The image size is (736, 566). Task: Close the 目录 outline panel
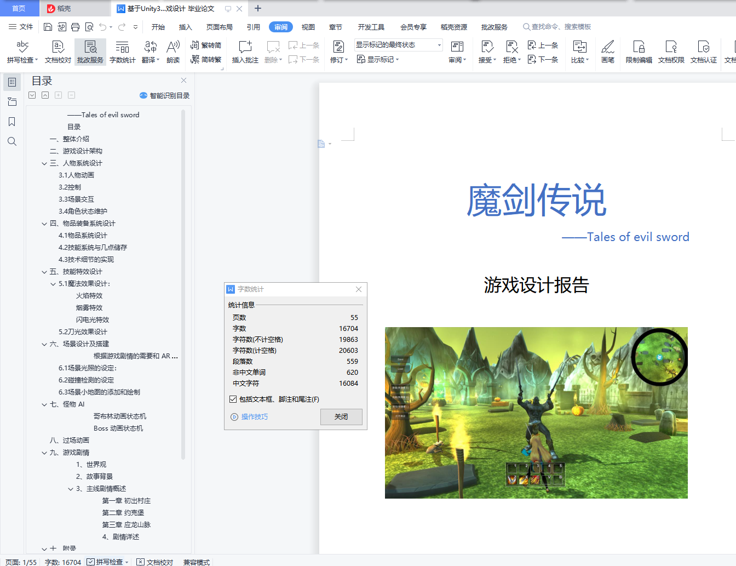pos(184,81)
